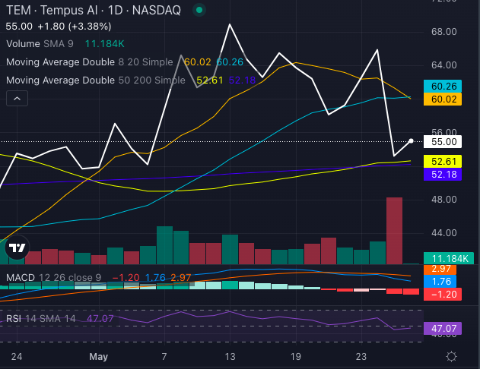Select the Volume SMA 9 indicator label
Image resolution: width=480 pixels, height=369 pixels.
pos(40,44)
